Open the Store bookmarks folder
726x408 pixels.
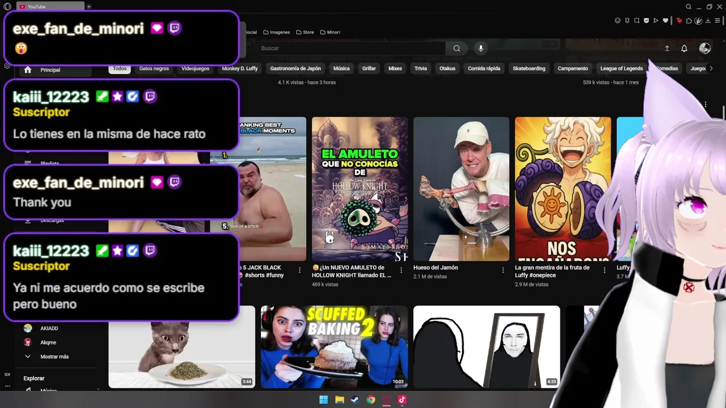pos(305,32)
